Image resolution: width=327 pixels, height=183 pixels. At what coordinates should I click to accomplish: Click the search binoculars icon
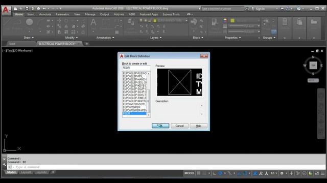[247, 9]
